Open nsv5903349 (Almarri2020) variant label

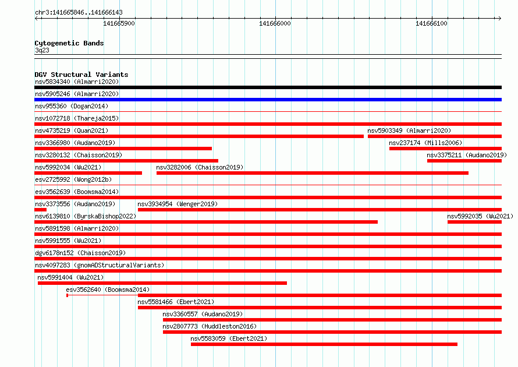(x=409, y=130)
